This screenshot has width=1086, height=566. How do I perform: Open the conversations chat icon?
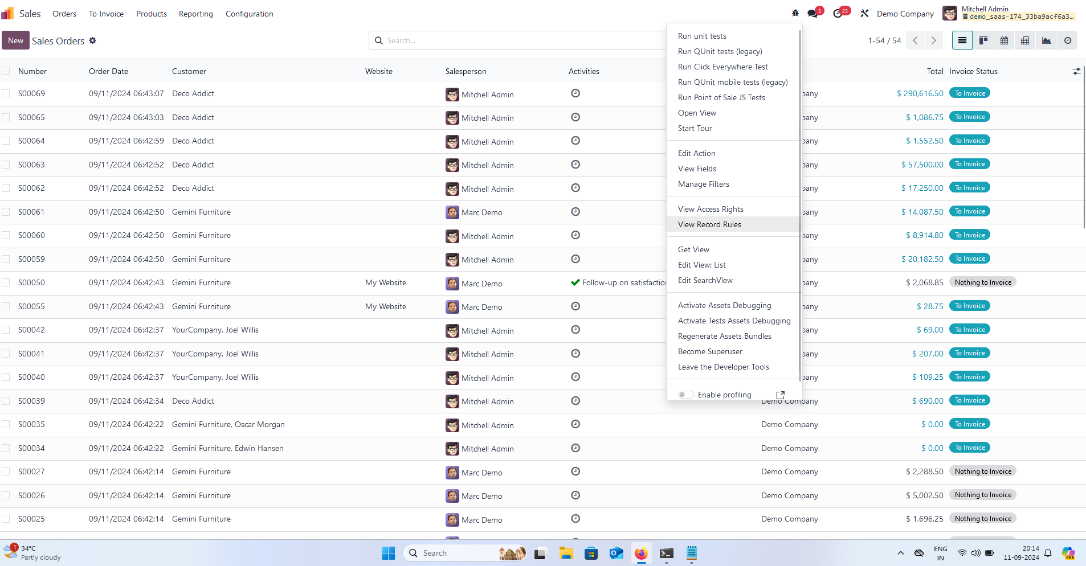point(813,14)
